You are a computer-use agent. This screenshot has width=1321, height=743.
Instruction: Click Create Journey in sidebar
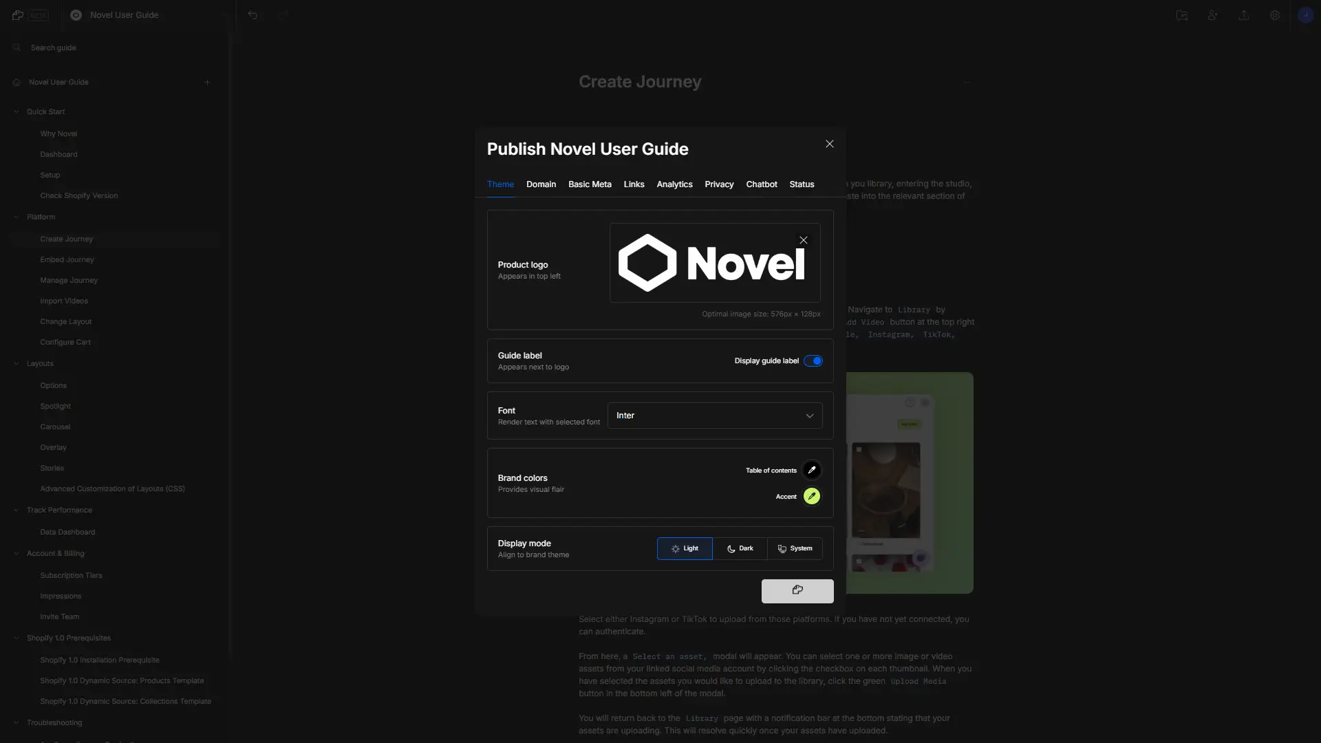click(x=66, y=239)
